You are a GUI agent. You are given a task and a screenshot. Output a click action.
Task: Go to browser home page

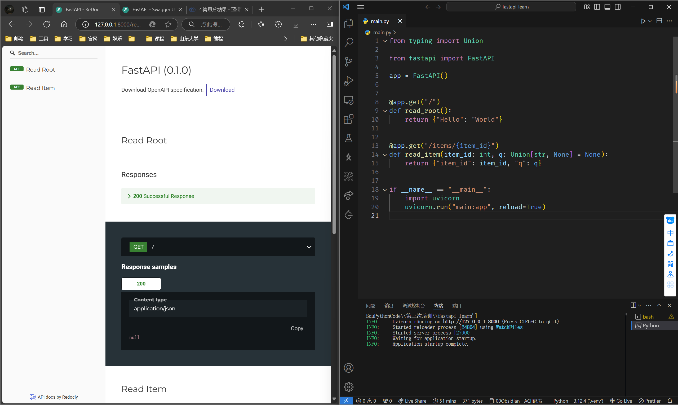[64, 24]
